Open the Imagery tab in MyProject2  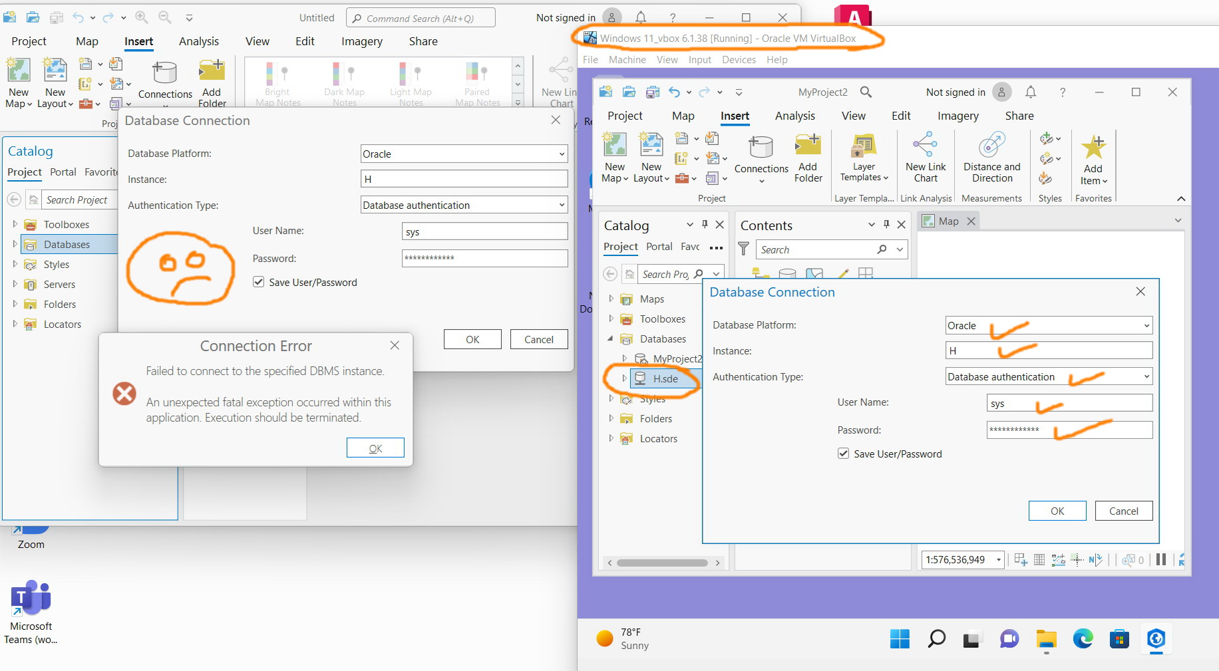tap(958, 116)
